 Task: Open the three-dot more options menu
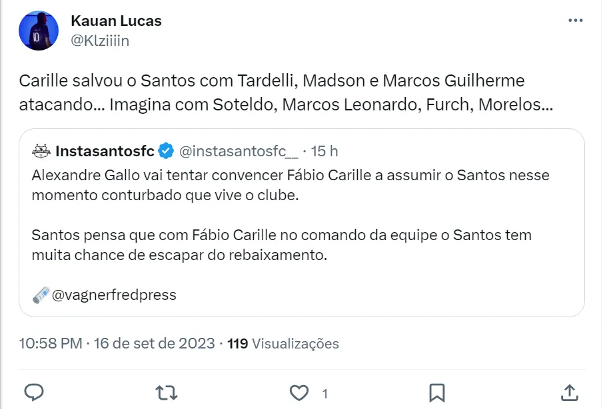point(575,21)
